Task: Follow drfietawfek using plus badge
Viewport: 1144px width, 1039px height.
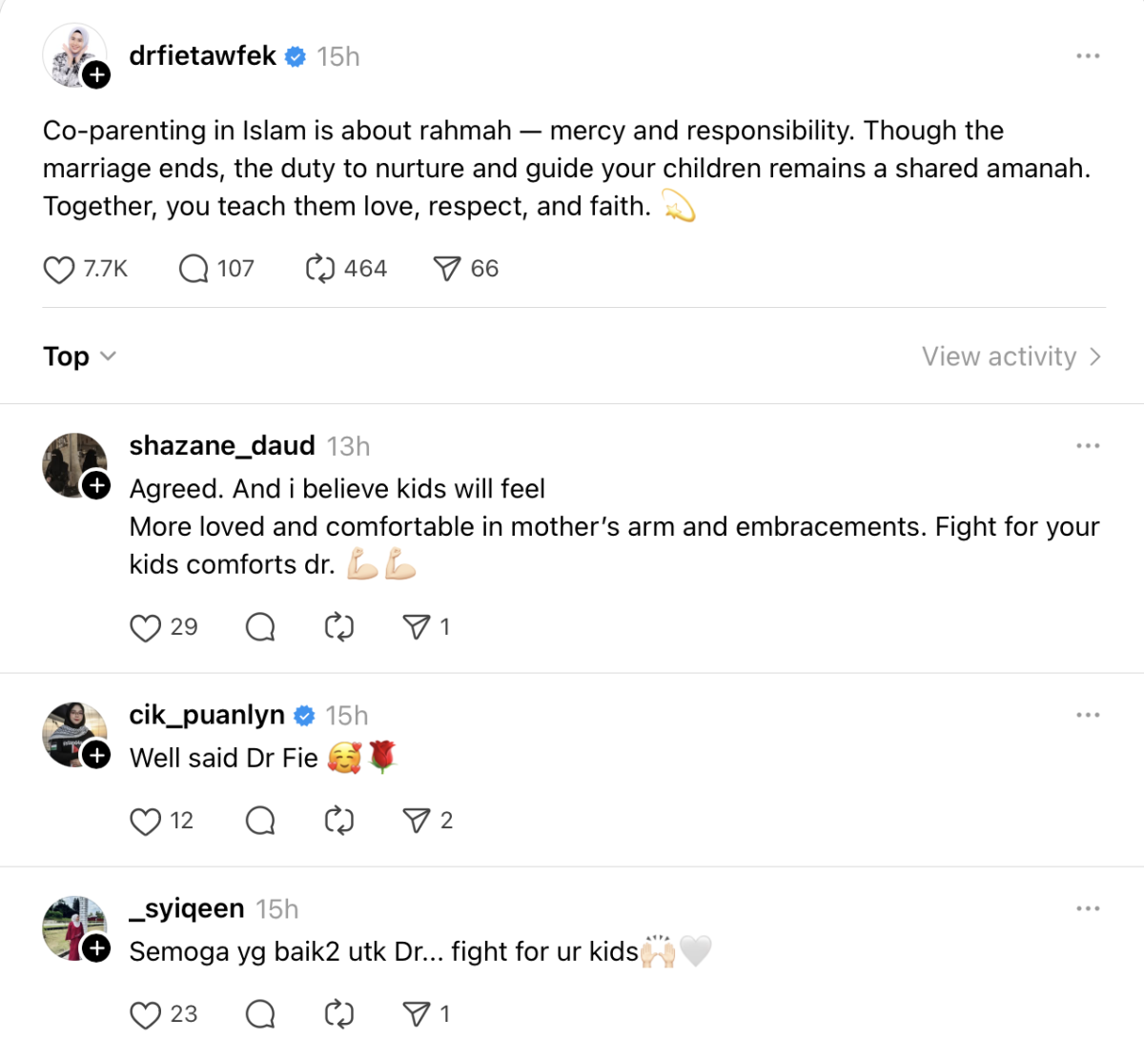Action: [x=97, y=75]
